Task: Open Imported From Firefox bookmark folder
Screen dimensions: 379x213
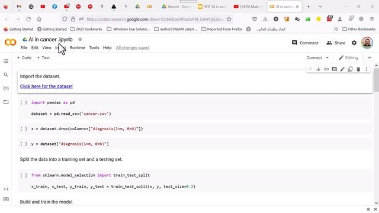Action: tap(222, 29)
